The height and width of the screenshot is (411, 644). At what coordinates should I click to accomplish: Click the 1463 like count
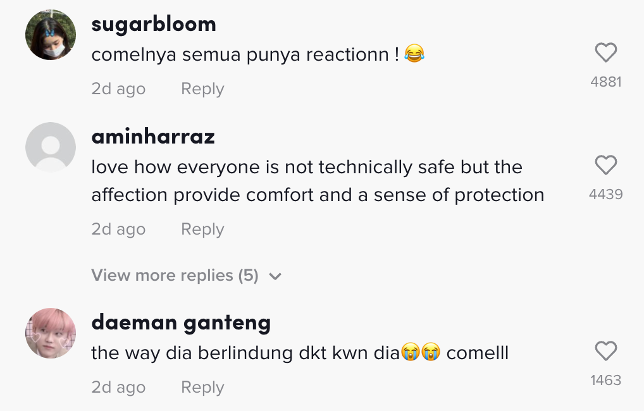tap(605, 380)
